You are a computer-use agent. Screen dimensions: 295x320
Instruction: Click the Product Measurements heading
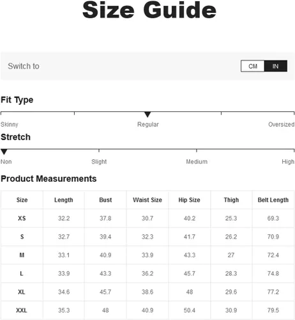click(x=49, y=179)
